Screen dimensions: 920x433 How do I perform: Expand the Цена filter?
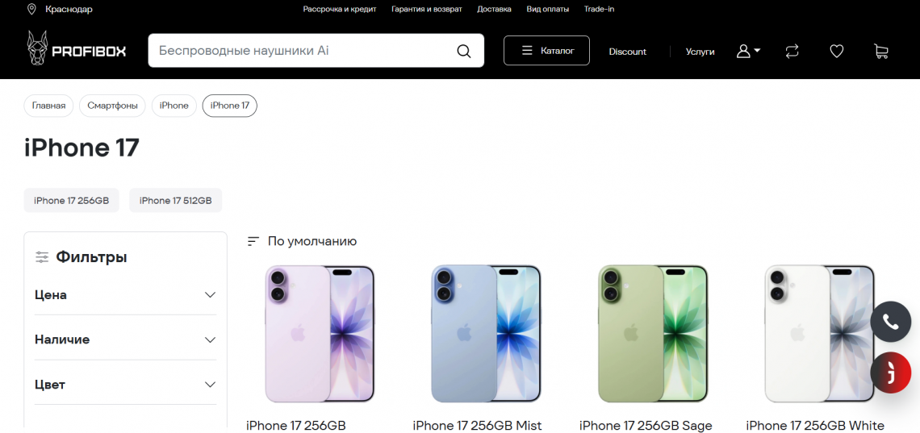point(126,295)
